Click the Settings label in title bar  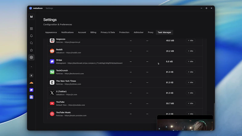pos(49,8)
